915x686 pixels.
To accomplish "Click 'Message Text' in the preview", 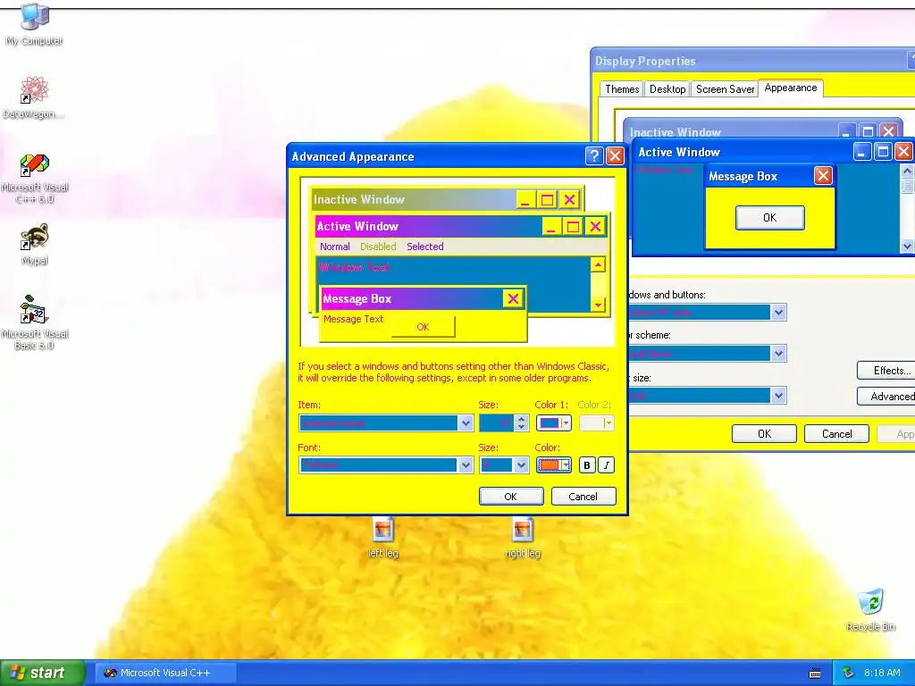I will point(353,319).
